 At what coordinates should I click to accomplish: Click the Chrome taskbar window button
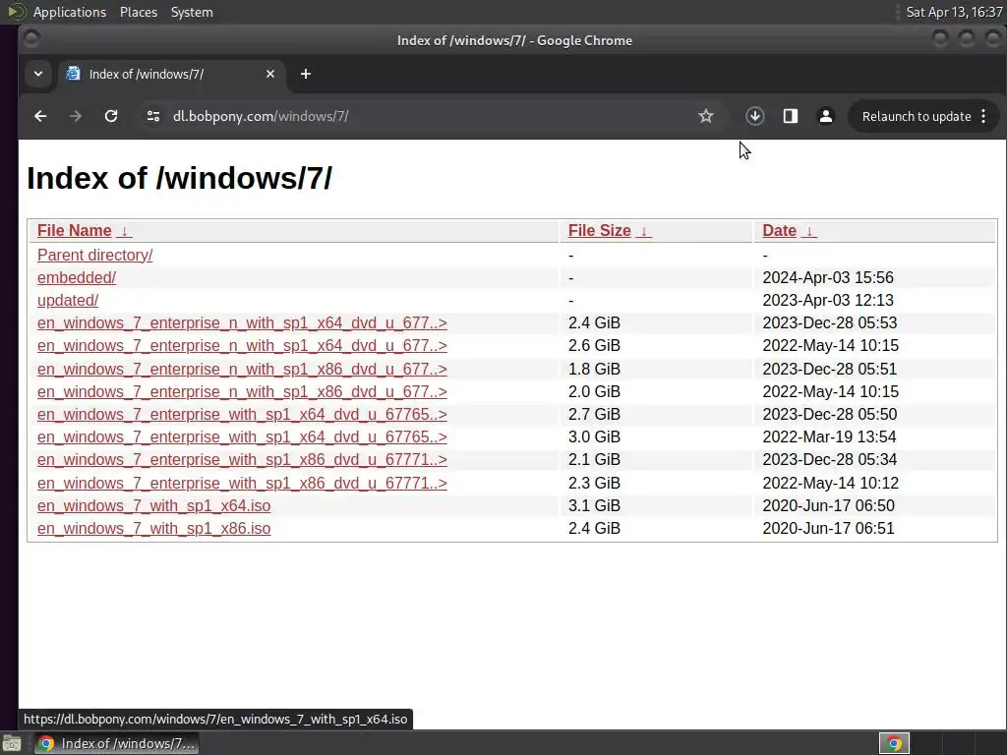point(116,743)
